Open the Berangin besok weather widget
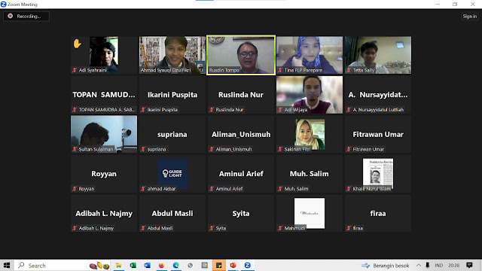482x271 pixels. click(385, 265)
